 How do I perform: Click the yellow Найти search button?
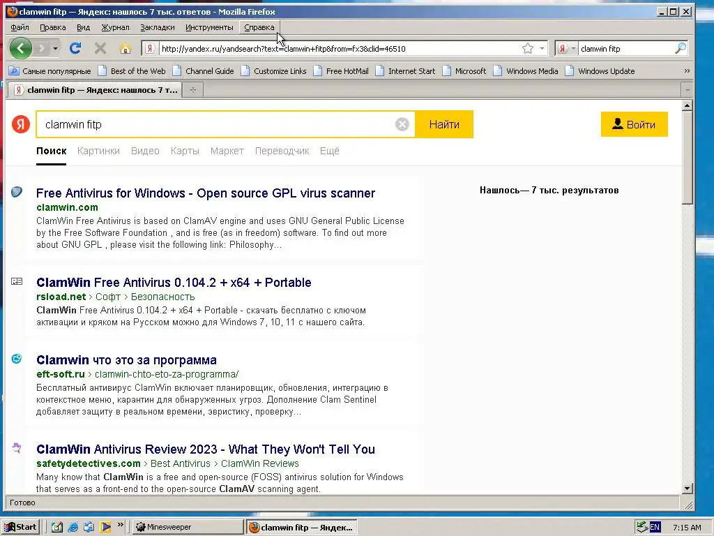(444, 124)
